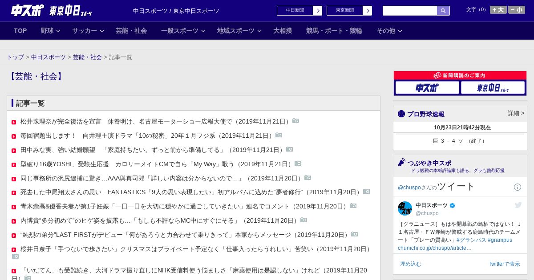Click the 巨 3-4 ソ score line
The height and width of the screenshot is (280, 534).
pos(460,141)
